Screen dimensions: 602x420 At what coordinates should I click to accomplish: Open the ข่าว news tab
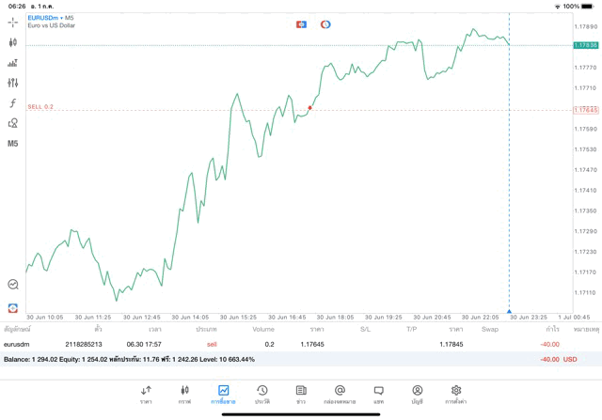click(x=301, y=395)
